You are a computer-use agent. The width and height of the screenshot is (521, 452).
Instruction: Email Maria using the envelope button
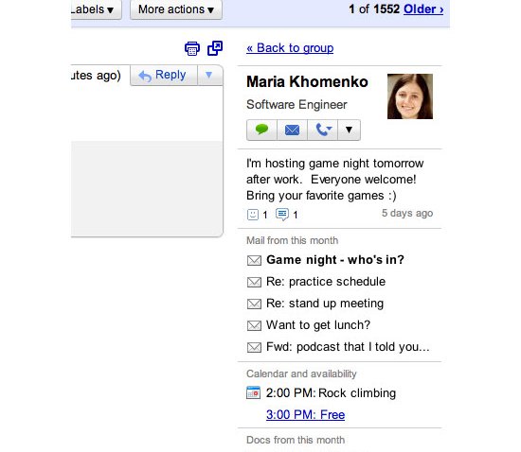(x=292, y=130)
